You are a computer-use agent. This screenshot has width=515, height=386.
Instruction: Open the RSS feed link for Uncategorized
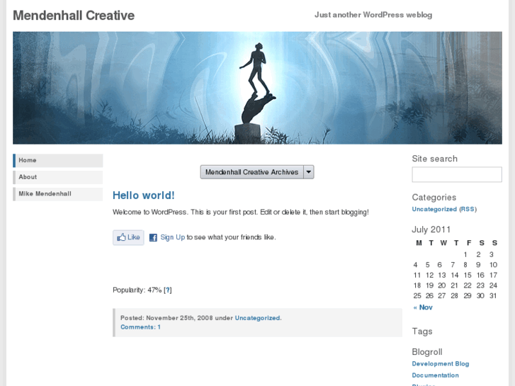pyautogui.click(x=468, y=209)
